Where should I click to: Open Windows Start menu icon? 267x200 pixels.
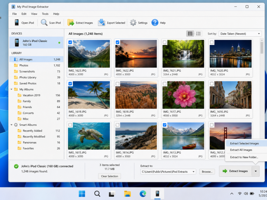pos(82,194)
